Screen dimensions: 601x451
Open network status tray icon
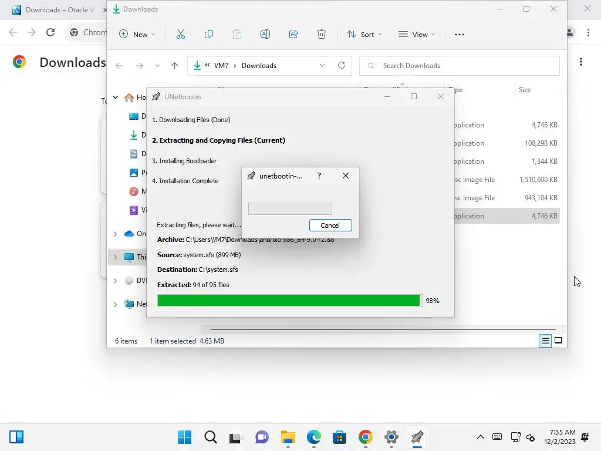pyautogui.click(x=515, y=437)
